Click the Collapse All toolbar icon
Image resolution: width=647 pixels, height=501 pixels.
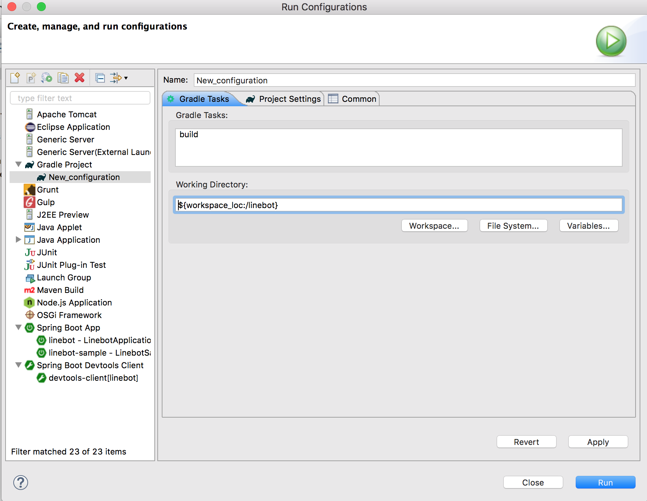[x=100, y=78]
